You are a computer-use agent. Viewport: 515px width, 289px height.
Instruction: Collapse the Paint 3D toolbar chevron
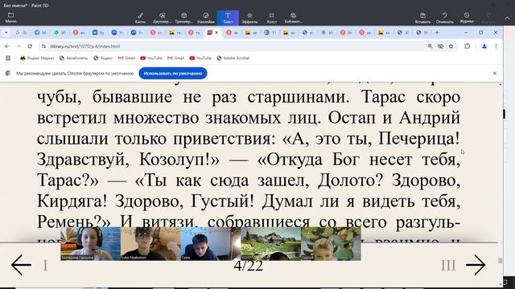tap(507, 18)
